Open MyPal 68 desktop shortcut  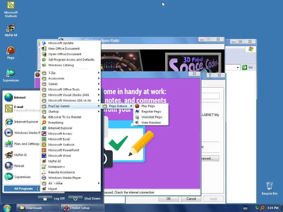coord(11,30)
